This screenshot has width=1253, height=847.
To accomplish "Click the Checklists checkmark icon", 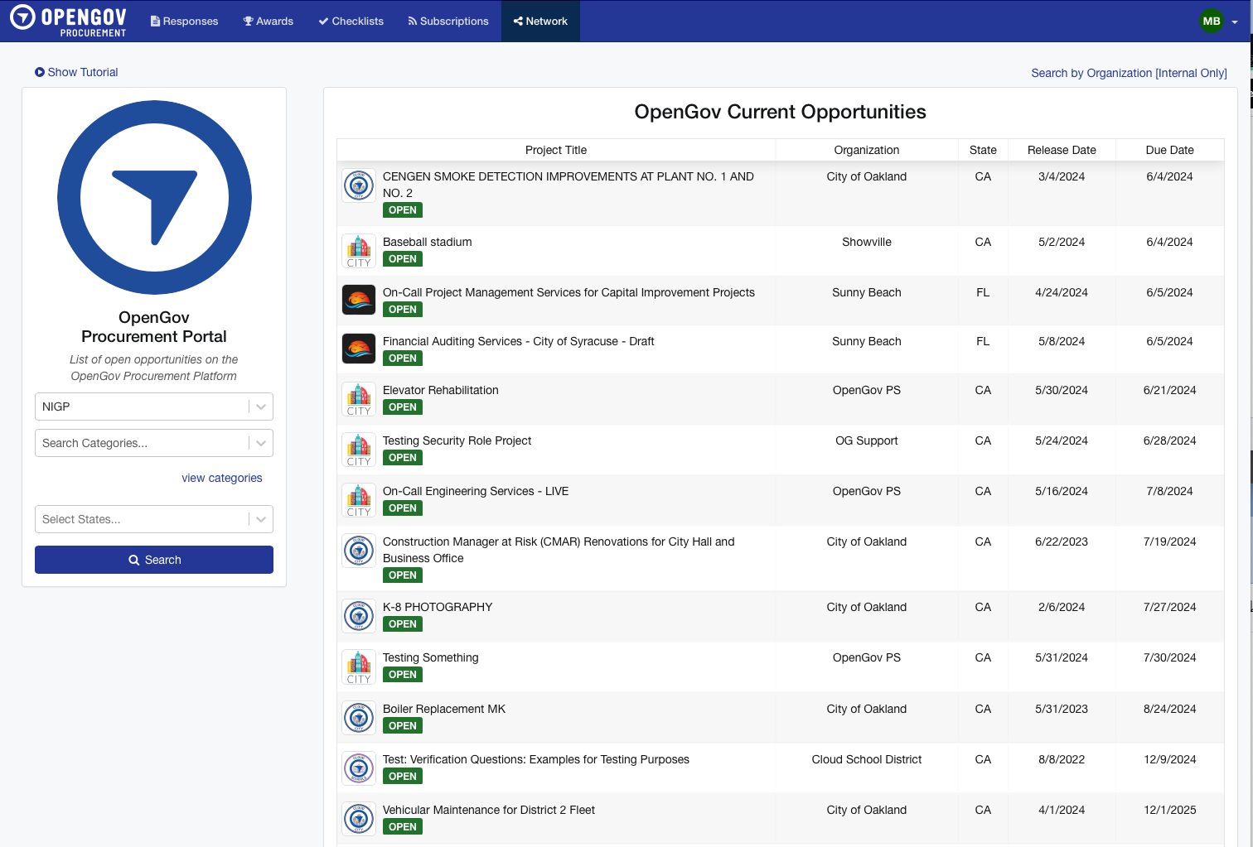I will [x=322, y=21].
